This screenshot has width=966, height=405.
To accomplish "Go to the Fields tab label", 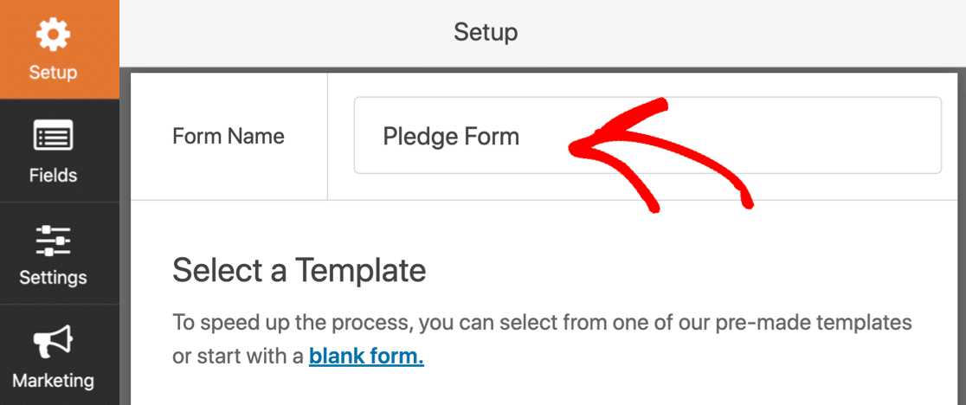I will pos(53,175).
